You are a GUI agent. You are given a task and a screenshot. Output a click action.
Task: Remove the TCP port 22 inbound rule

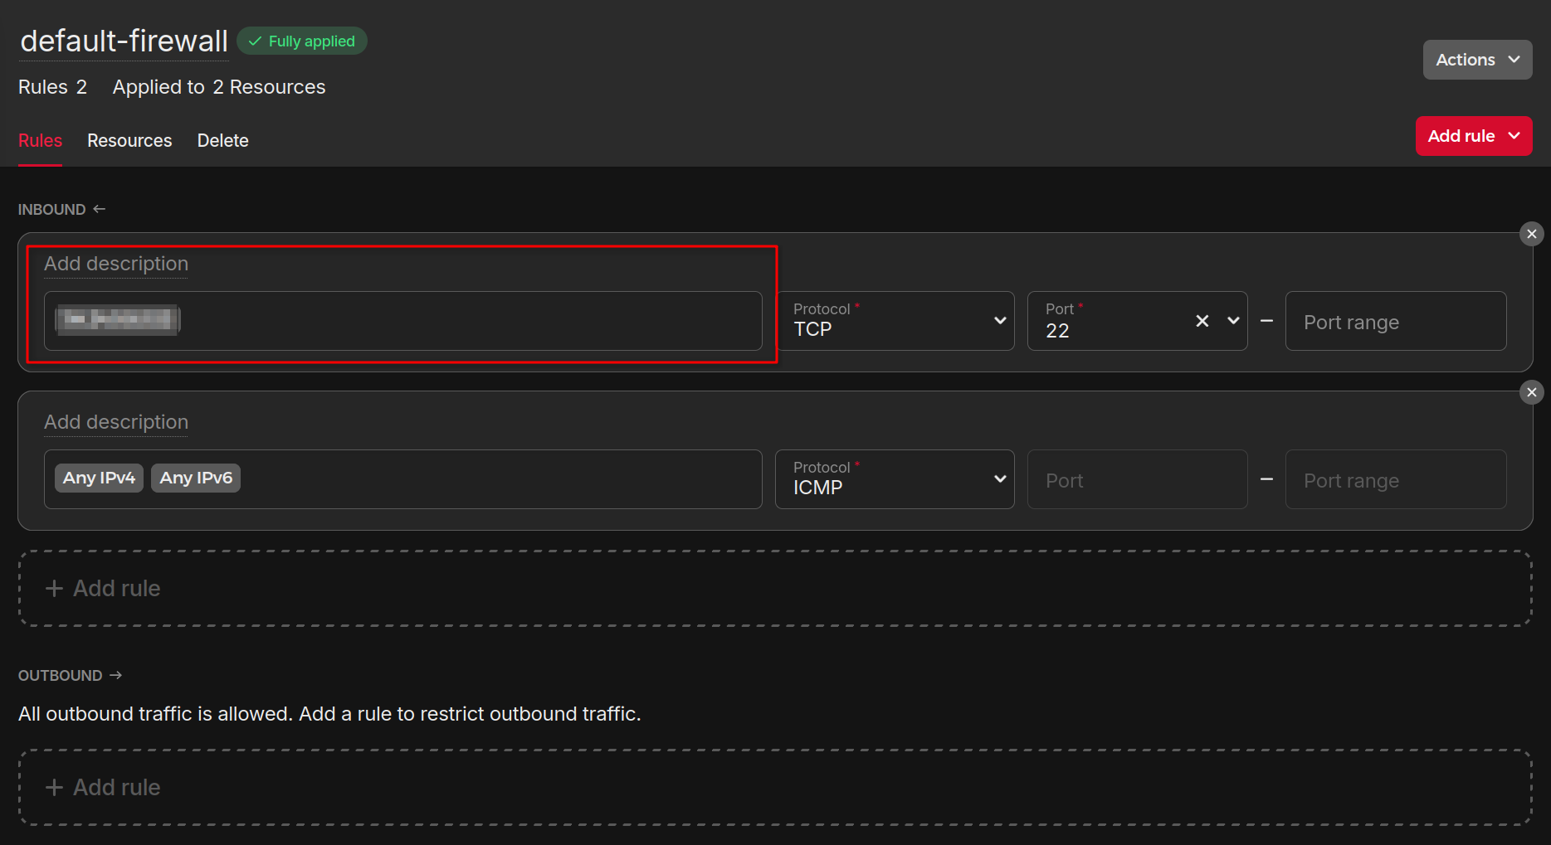pos(1531,234)
